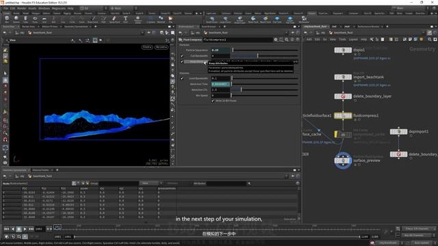Select the import_beachtank node icon

pos(343,77)
